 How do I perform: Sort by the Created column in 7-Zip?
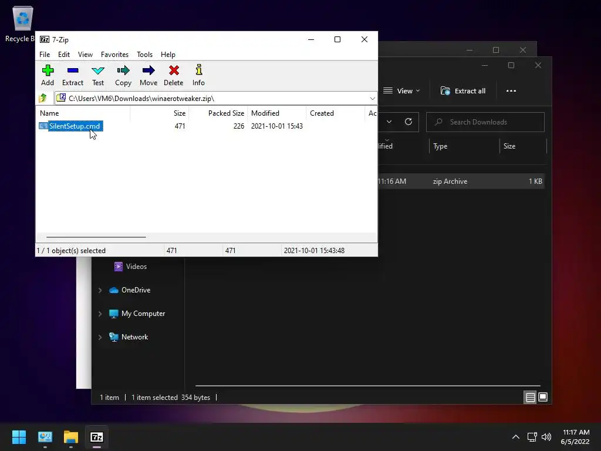335,113
